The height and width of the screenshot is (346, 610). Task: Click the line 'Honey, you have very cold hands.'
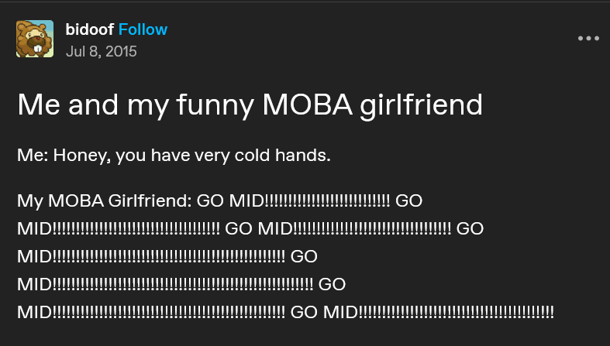191,156
